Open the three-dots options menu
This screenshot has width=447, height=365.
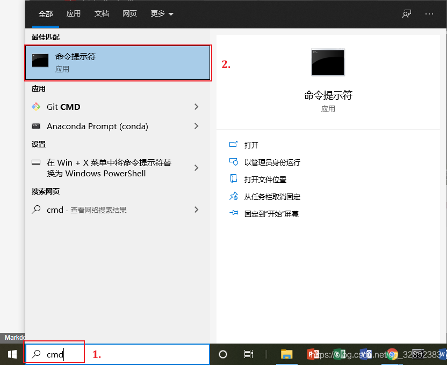click(x=429, y=13)
